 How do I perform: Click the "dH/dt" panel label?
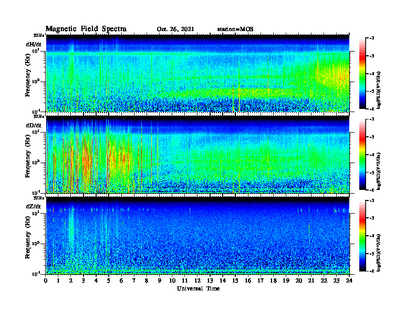point(34,44)
